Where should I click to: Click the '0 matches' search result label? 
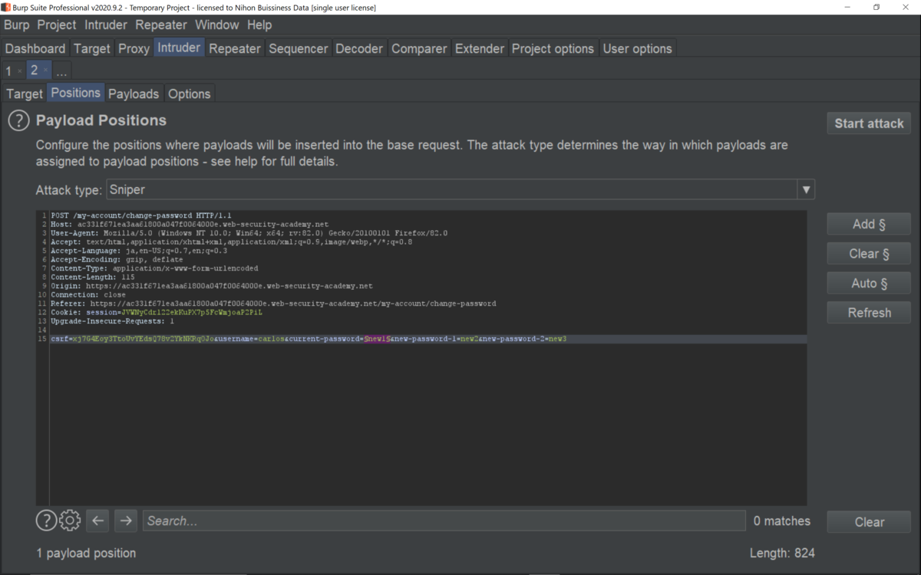coord(781,521)
